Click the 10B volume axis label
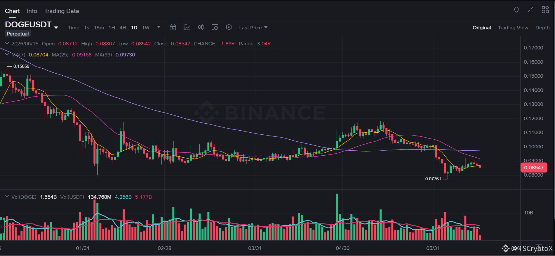 click(528, 213)
